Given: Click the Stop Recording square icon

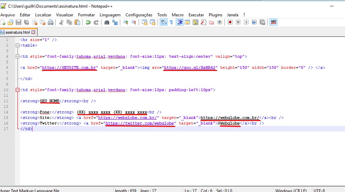Looking at the screenshot, I should click(x=238, y=22).
